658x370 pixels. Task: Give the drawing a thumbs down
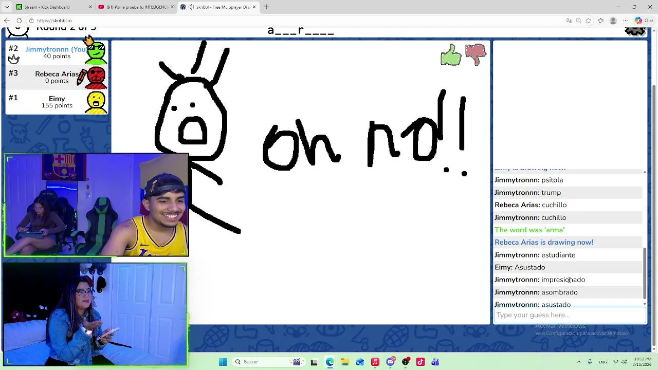tap(476, 54)
